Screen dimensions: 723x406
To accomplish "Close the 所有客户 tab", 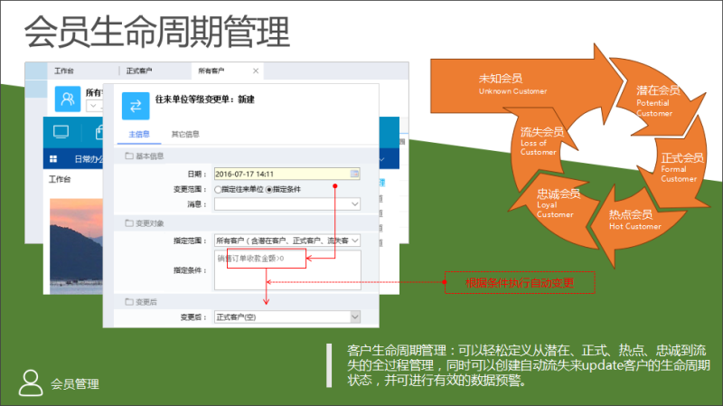I will tap(256, 71).
